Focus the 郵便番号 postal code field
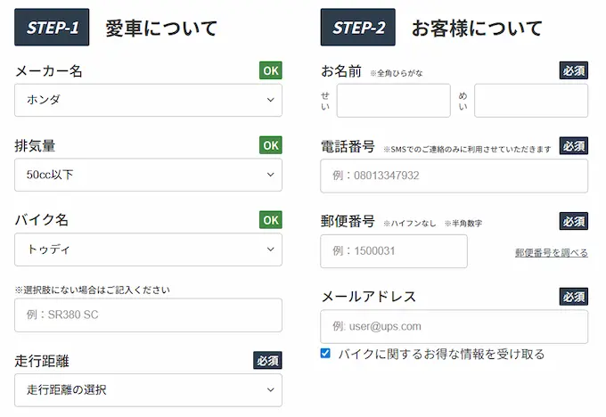Viewport: 606px width, 417px height. (393, 251)
